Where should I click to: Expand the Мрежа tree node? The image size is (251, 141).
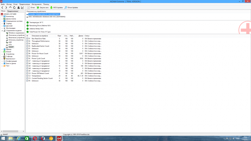click(2, 49)
